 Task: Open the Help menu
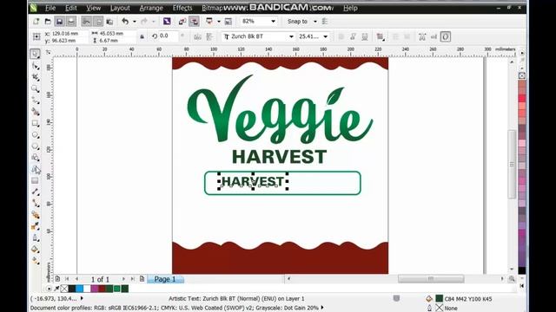[350, 8]
